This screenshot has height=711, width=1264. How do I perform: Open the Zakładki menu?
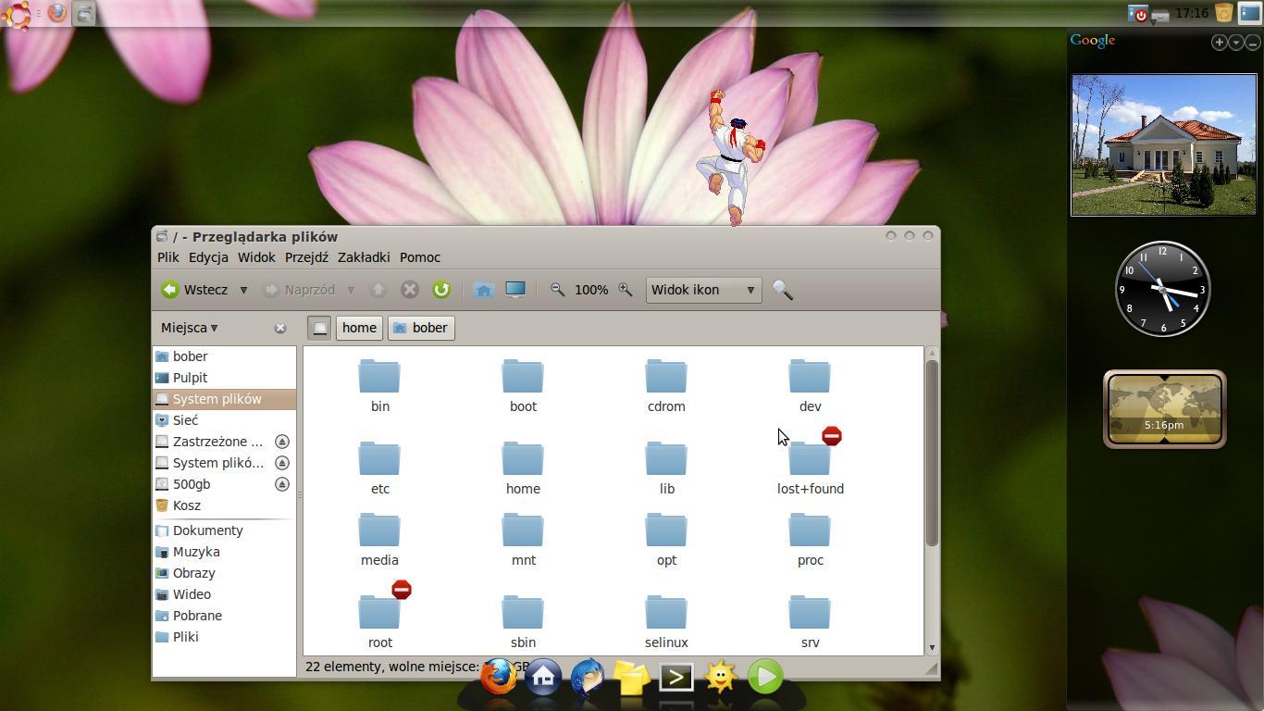point(364,257)
